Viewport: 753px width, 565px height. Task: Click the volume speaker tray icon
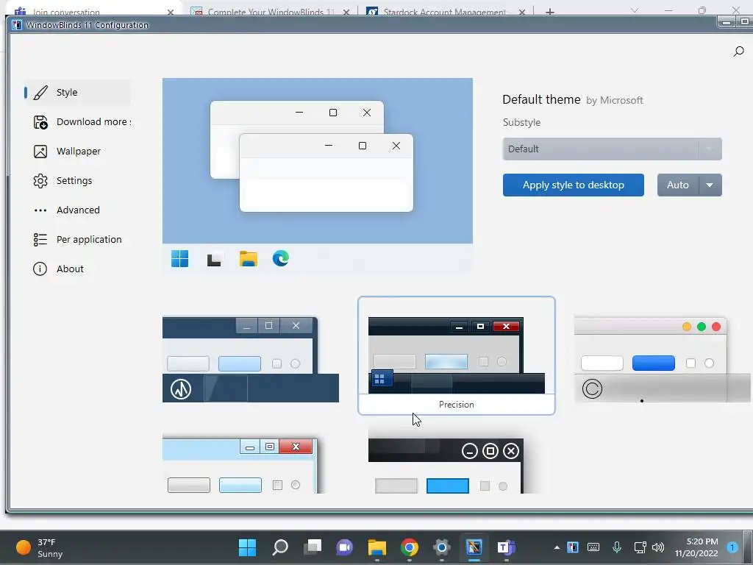[x=658, y=547]
